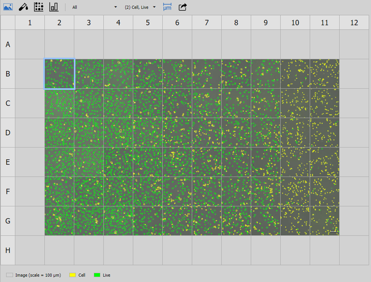Click the export share icon
The width and height of the screenshot is (371, 282).
click(183, 7)
